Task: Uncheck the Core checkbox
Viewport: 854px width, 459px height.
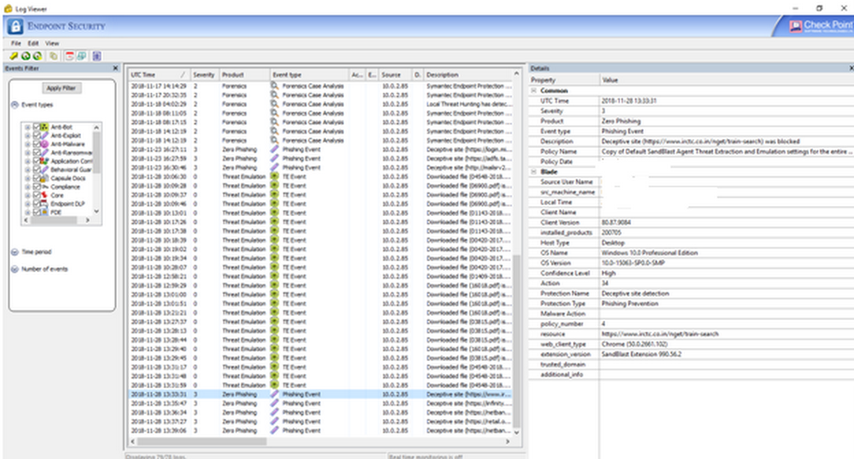Action: click(36, 195)
